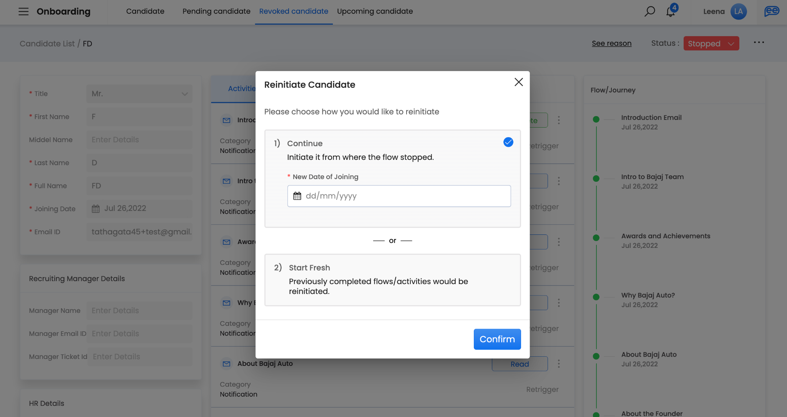Screen dimensions: 787x417
Task: Expand the Stopped status dropdown
Action: [x=711, y=43]
